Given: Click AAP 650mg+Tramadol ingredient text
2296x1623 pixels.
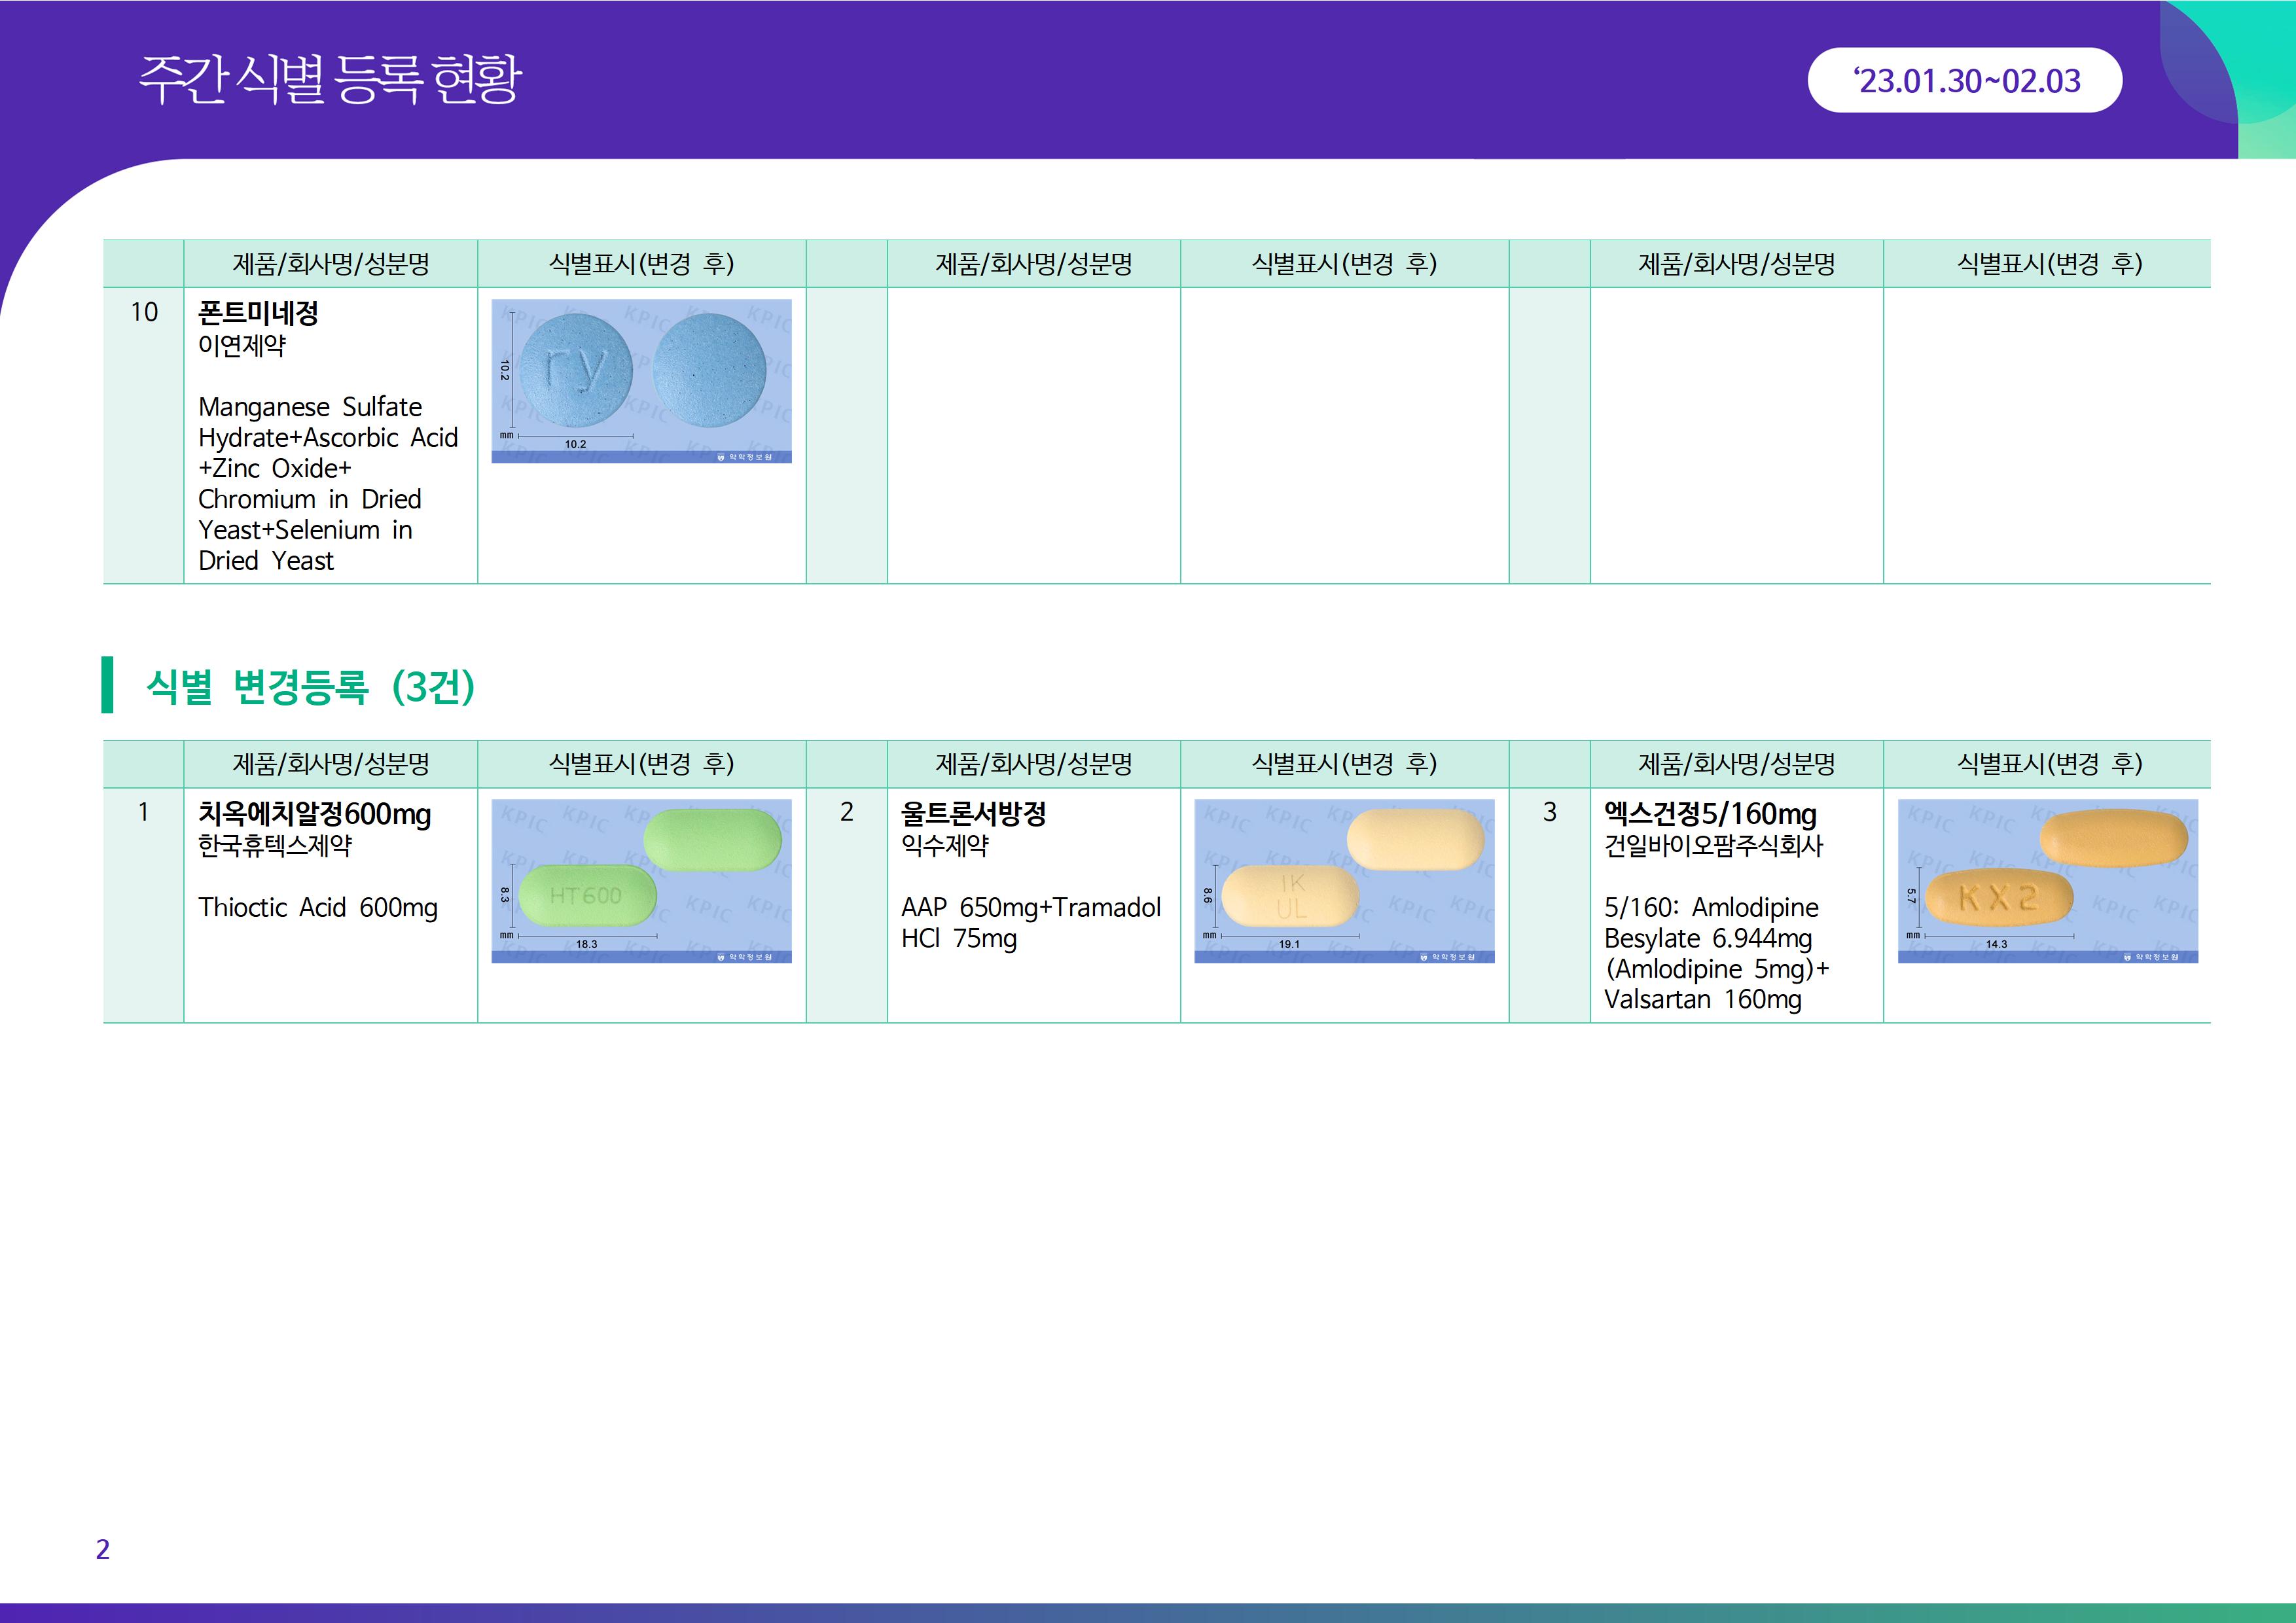Looking at the screenshot, I should coord(1030,908).
